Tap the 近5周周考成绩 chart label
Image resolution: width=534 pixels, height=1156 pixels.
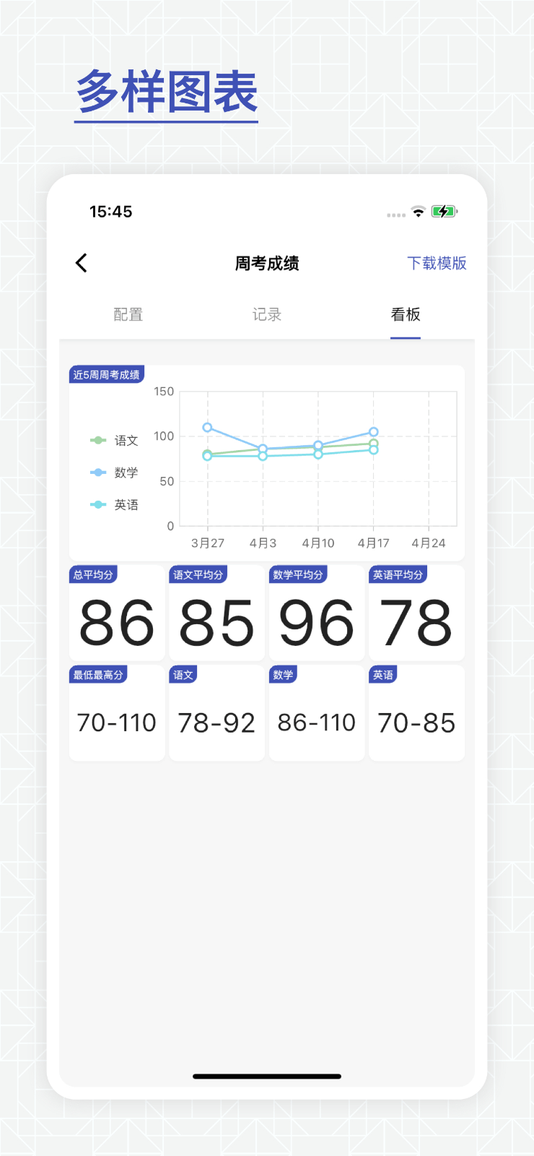107,374
